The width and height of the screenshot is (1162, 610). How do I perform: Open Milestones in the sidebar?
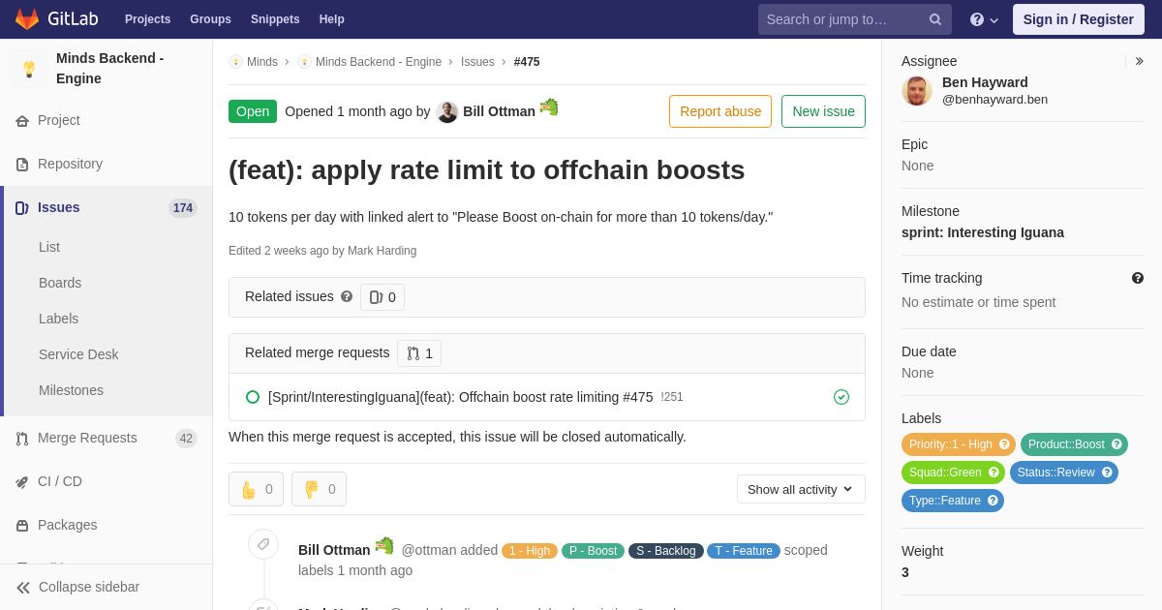tap(71, 390)
